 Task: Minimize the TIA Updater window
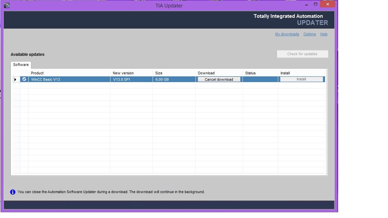pyautogui.click(x=306, y=4)
